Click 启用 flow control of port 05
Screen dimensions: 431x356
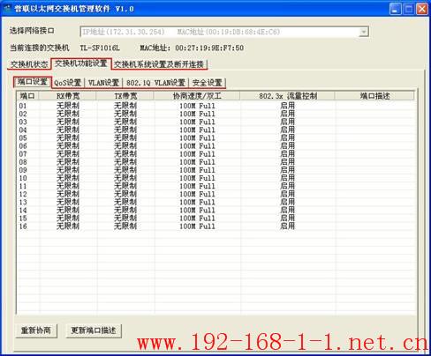(287, 137)
